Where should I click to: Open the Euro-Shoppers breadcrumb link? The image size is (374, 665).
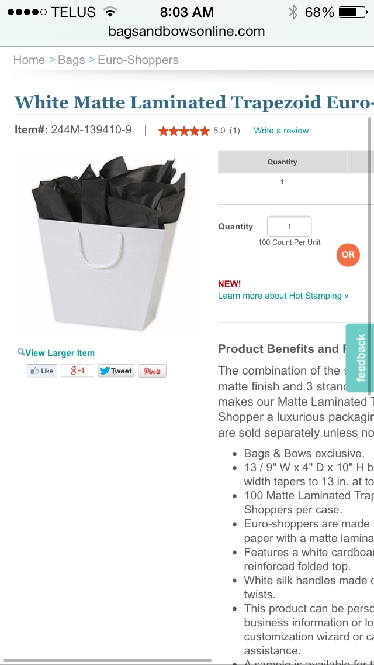click(138, 60)
